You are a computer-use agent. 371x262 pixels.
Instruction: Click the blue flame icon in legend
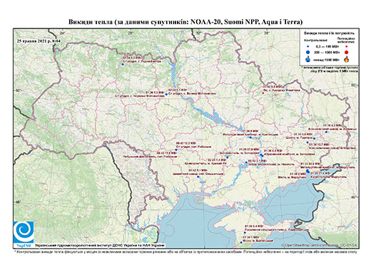click(308, 59)
